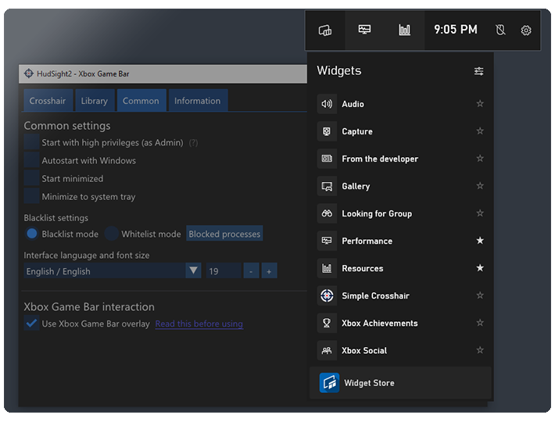555x422 pixels.
Task: Click the 9:05 PM clock
Action: tap(456, 30)
